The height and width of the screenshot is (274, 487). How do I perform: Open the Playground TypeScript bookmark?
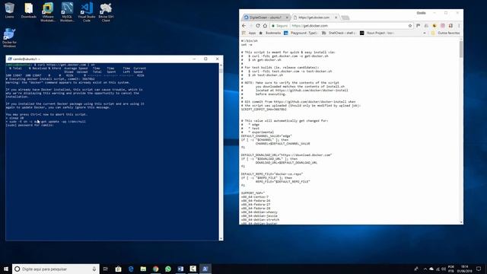click(301, 33)
